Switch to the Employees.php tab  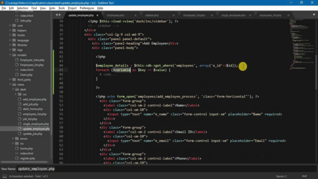116,15
